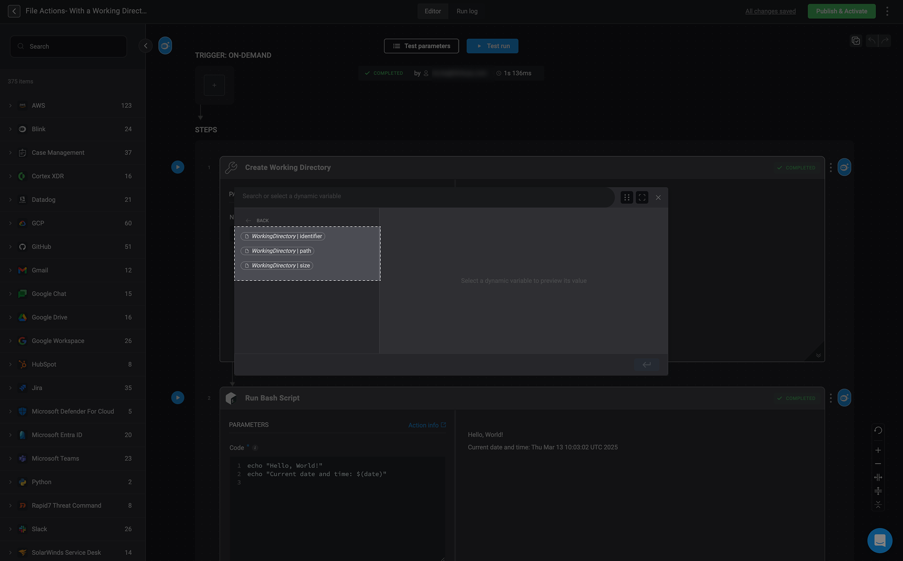This screenshot has width=903, height=561.
Task: Click Publish & Activate
Action: pos(842,11)
